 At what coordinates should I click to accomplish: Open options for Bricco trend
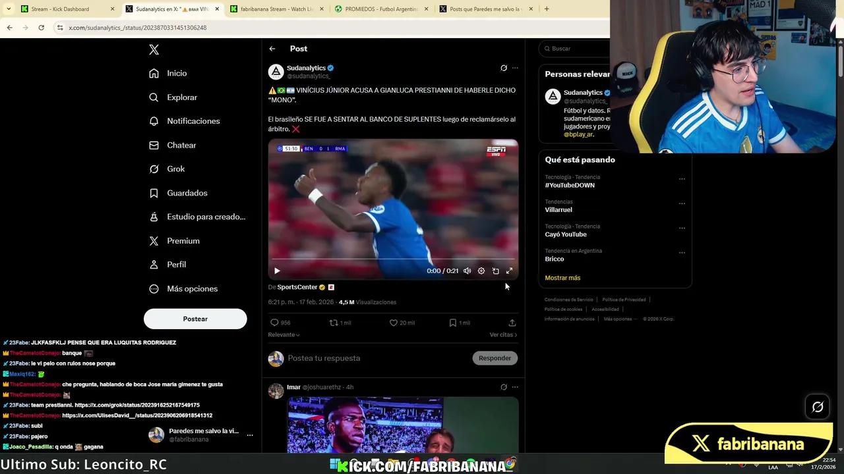tap(682, 252)
